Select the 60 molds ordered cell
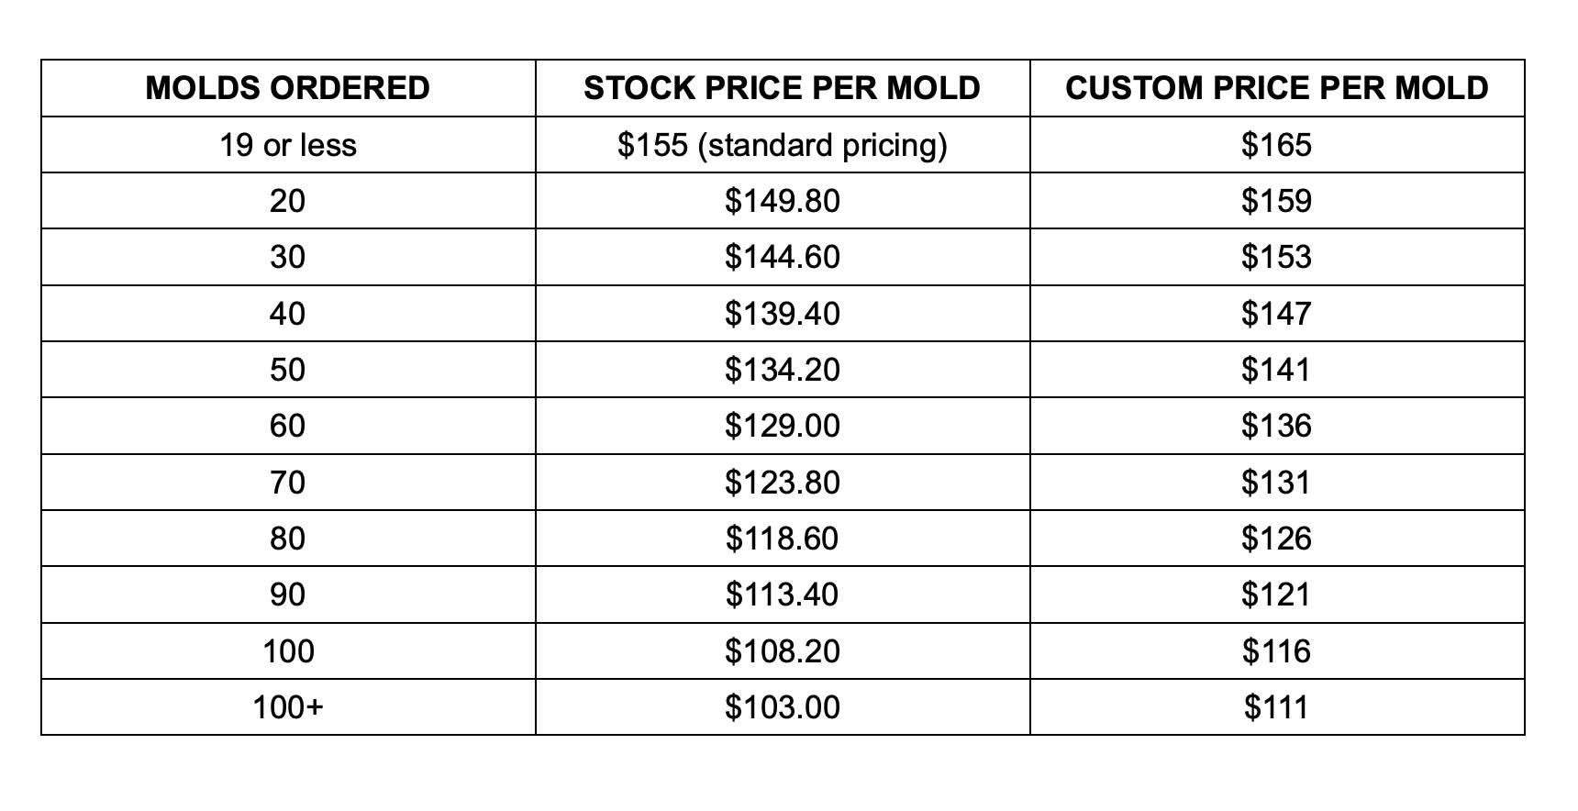The width and height of the screenshot is (1578, 811). pos(288,426)
